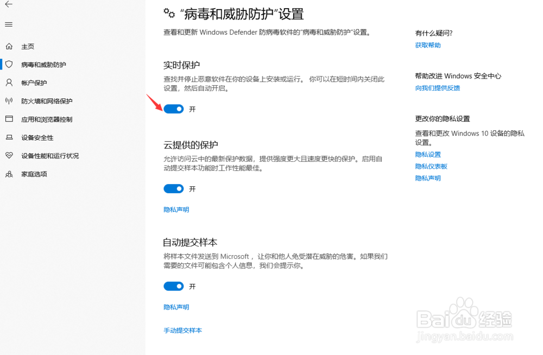The image size is (543, 355).
Task: Open the 隐私设置 link
Action: click(428, 155)
